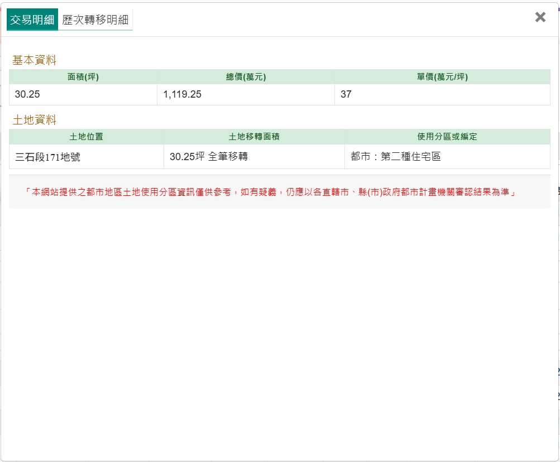The width and height of the screenshot is (560, 462).
Task: Select the 三石段171地號 land location cell
Action: [x=48, y=157]
